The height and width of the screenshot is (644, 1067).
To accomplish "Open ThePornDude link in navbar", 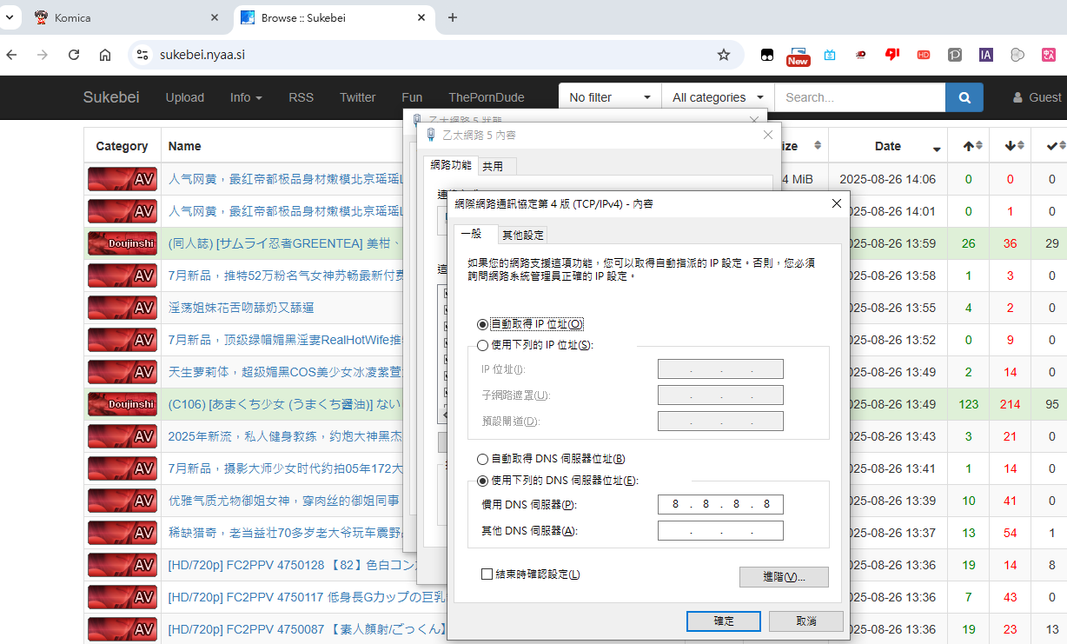I will coord(487,97).
